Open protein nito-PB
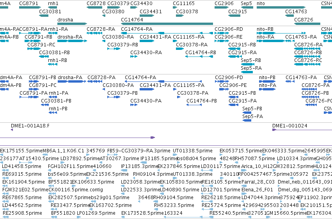Screen dimensions: 332x219 (x=267, y=78)
